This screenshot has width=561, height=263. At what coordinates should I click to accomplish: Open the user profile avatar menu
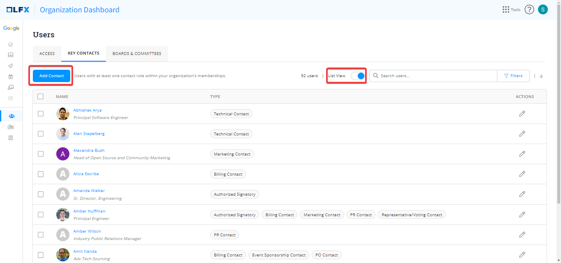pyautogui.click(x=543, y=9)
